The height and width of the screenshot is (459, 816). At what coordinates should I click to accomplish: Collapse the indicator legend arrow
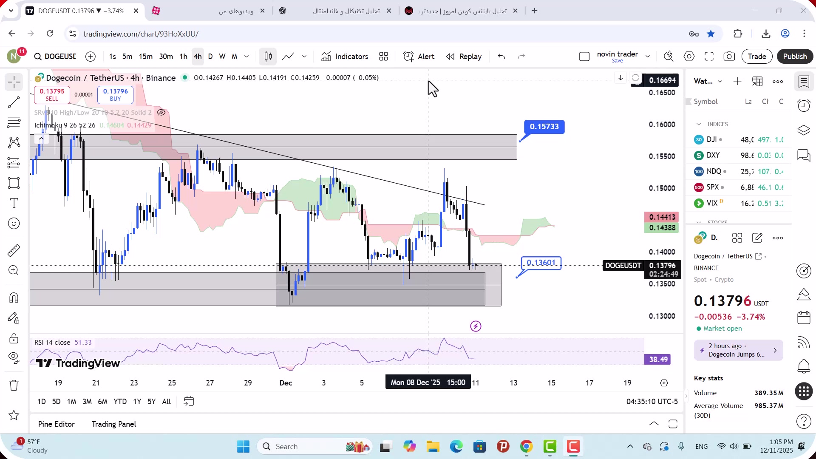coord(41,139)
